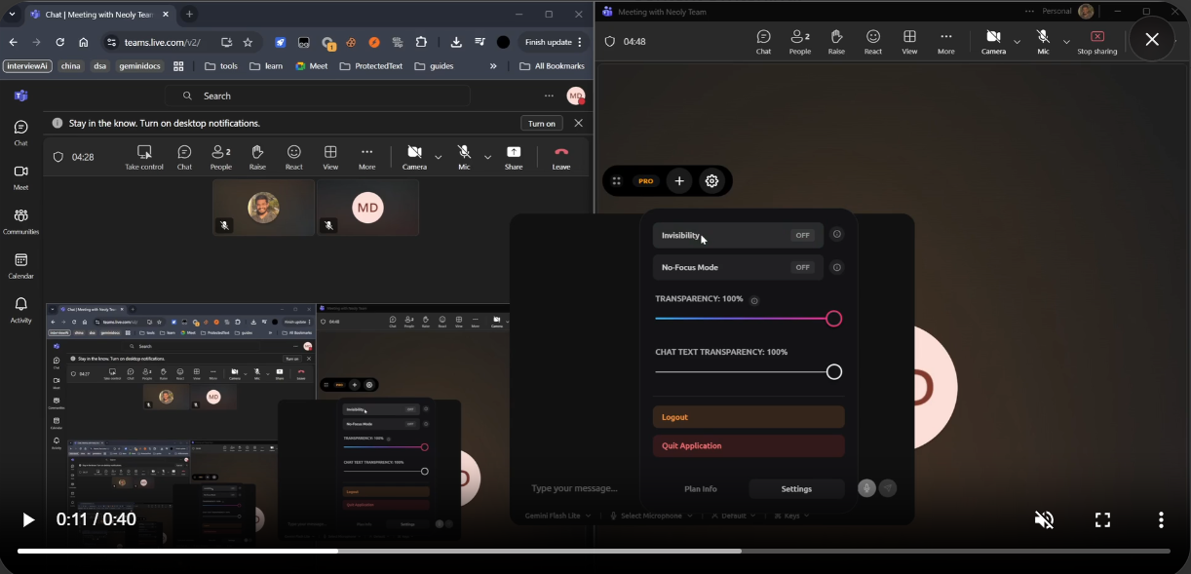Image resolution: width=1191 pixels, height=574 pixels.
Task: Toggle the No-Focus Mode OFF switch
Action: [x=802, y=267]
